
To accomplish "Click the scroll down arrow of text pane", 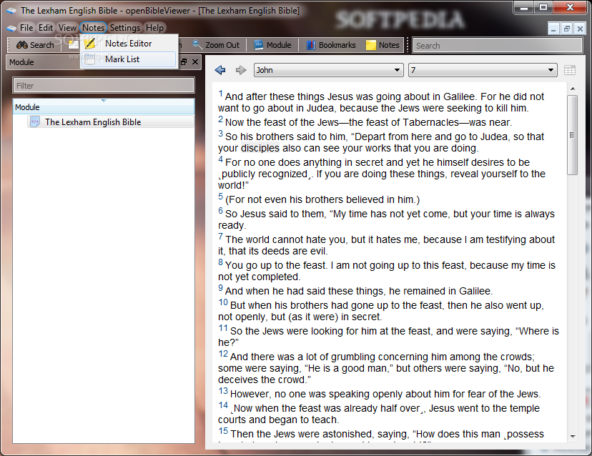I will point(573,437).
